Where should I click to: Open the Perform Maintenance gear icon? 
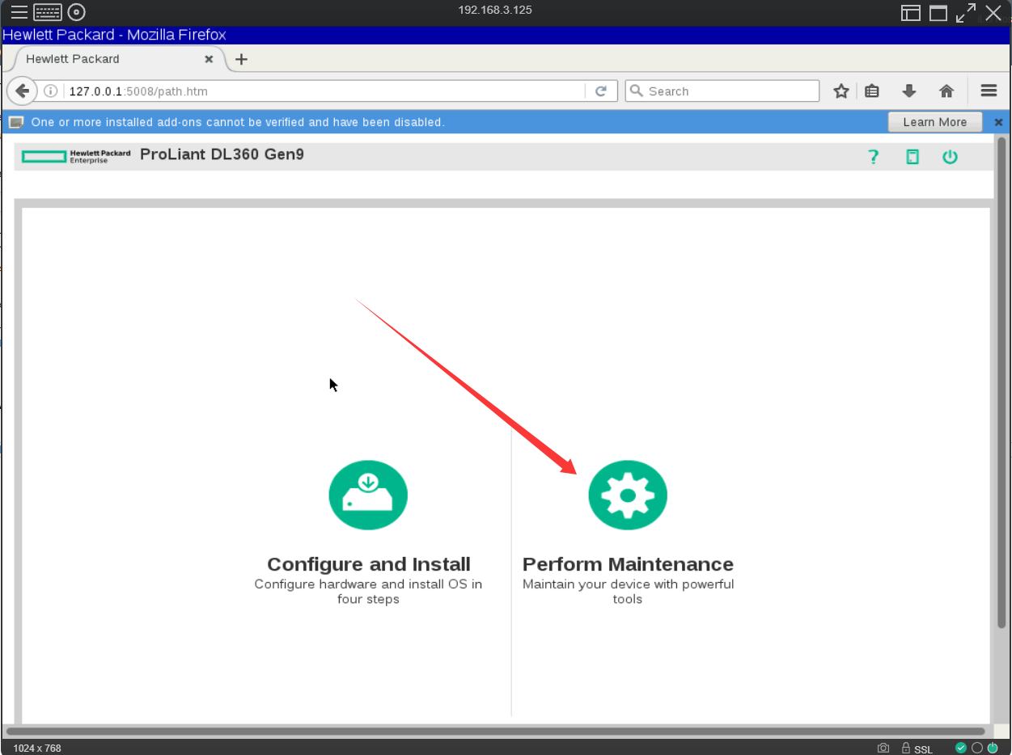[628, 495]
